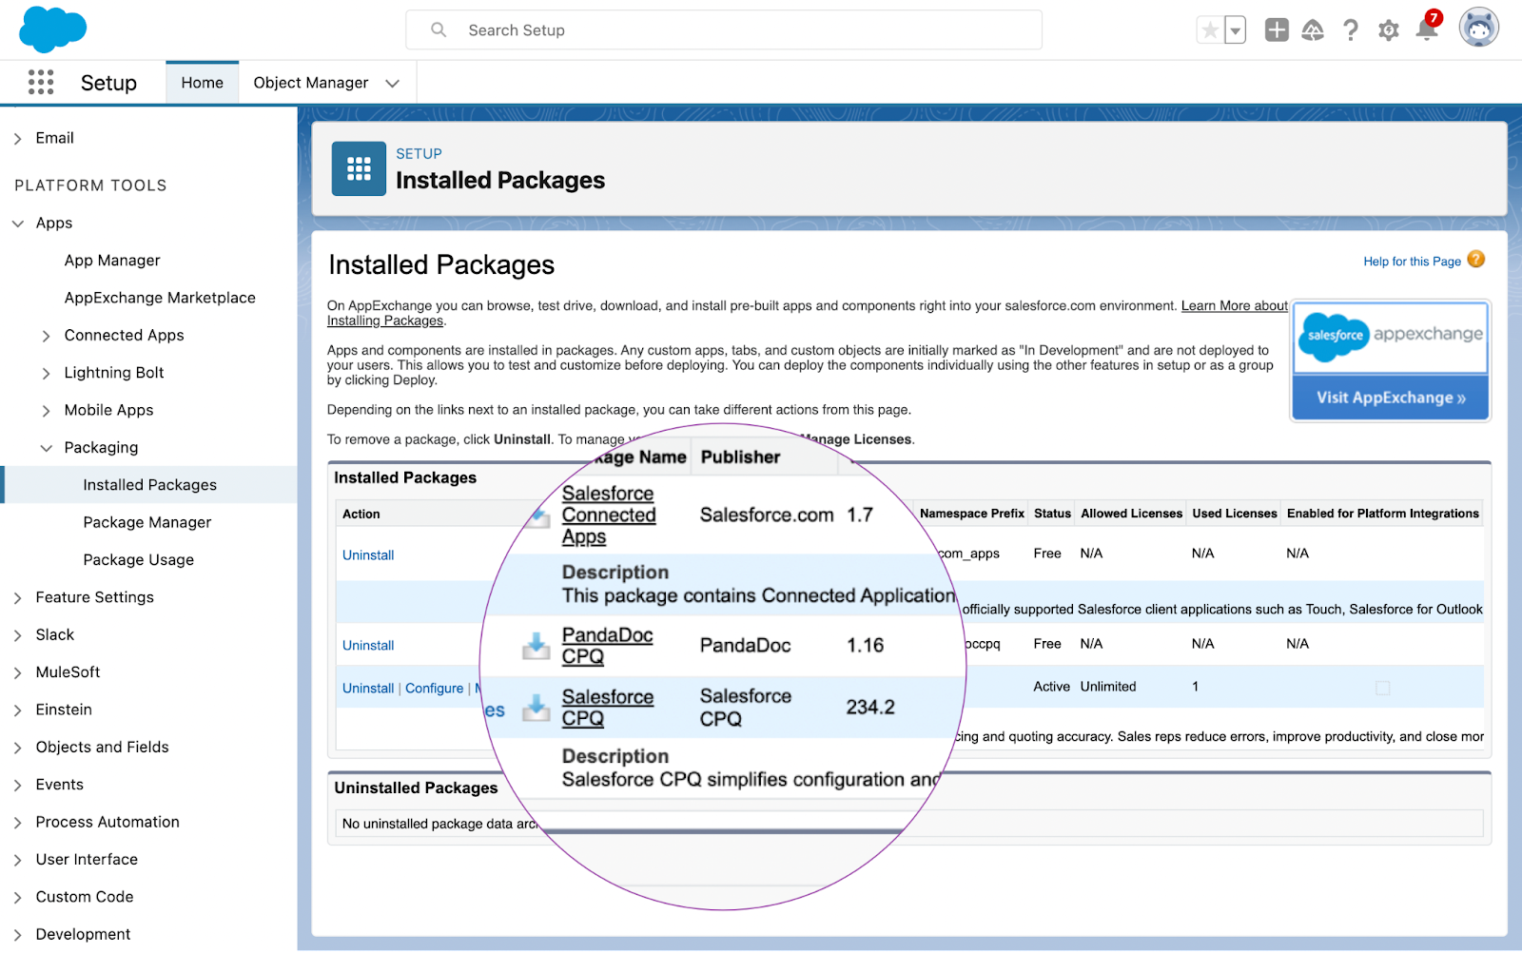Click the Salesforce cloud logo
The image size is (1522, 953).
(52, 29)
